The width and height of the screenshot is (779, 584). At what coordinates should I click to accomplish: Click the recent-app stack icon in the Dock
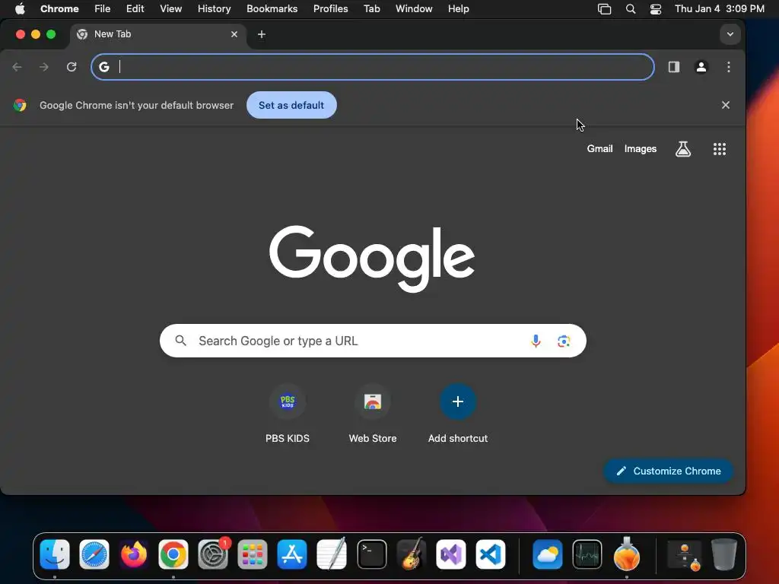click(x=685, y=556)
